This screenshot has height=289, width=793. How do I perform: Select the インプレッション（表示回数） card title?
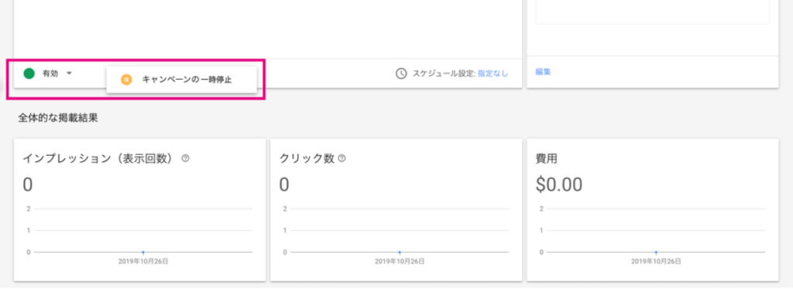[x=101, y=158]
